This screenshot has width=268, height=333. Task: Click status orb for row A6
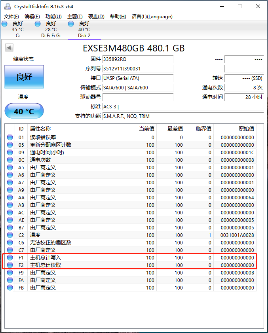10,175
